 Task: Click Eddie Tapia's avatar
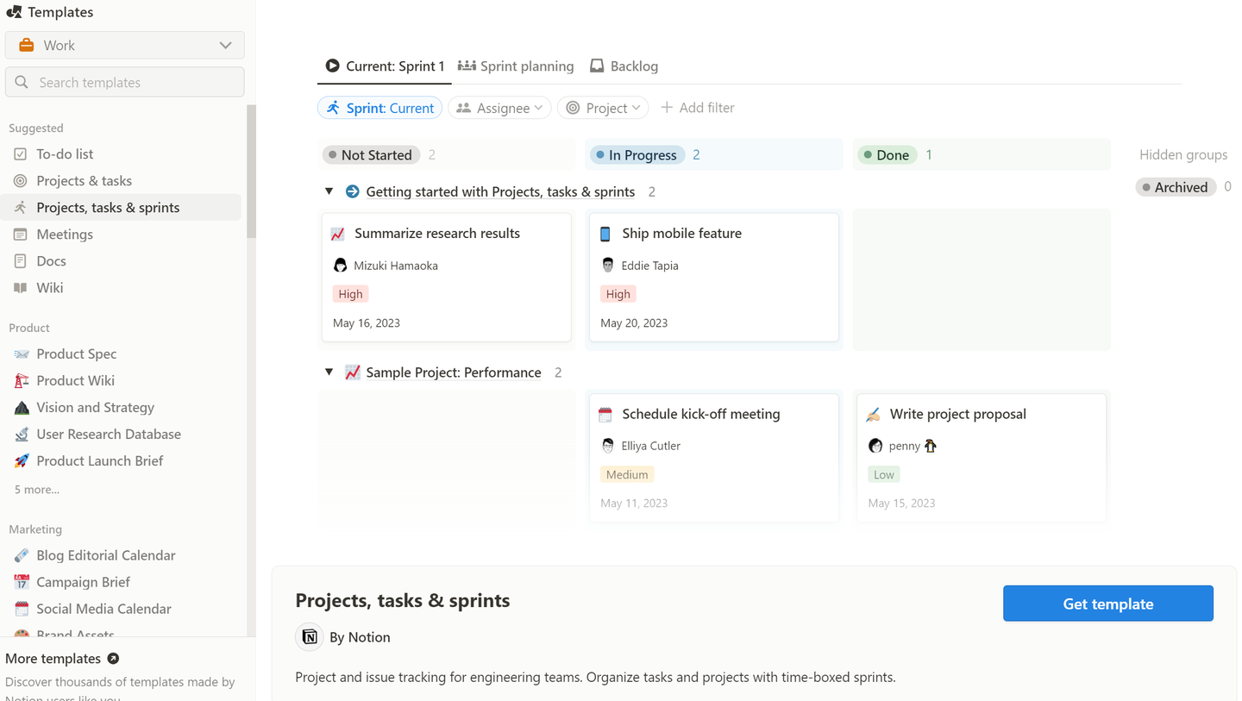608,266
